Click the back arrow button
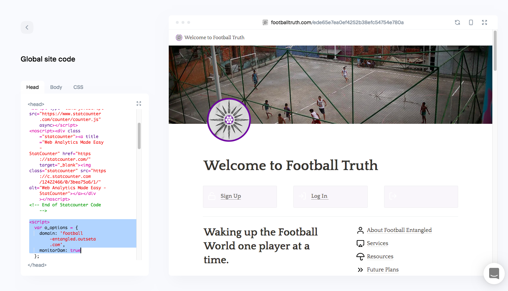508x291 pixels. pos(27,27)
